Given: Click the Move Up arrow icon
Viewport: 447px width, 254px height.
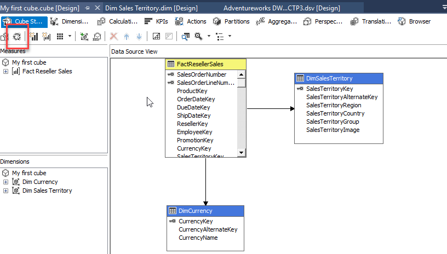Looking at the screenshot, I should tap(127, 37).
